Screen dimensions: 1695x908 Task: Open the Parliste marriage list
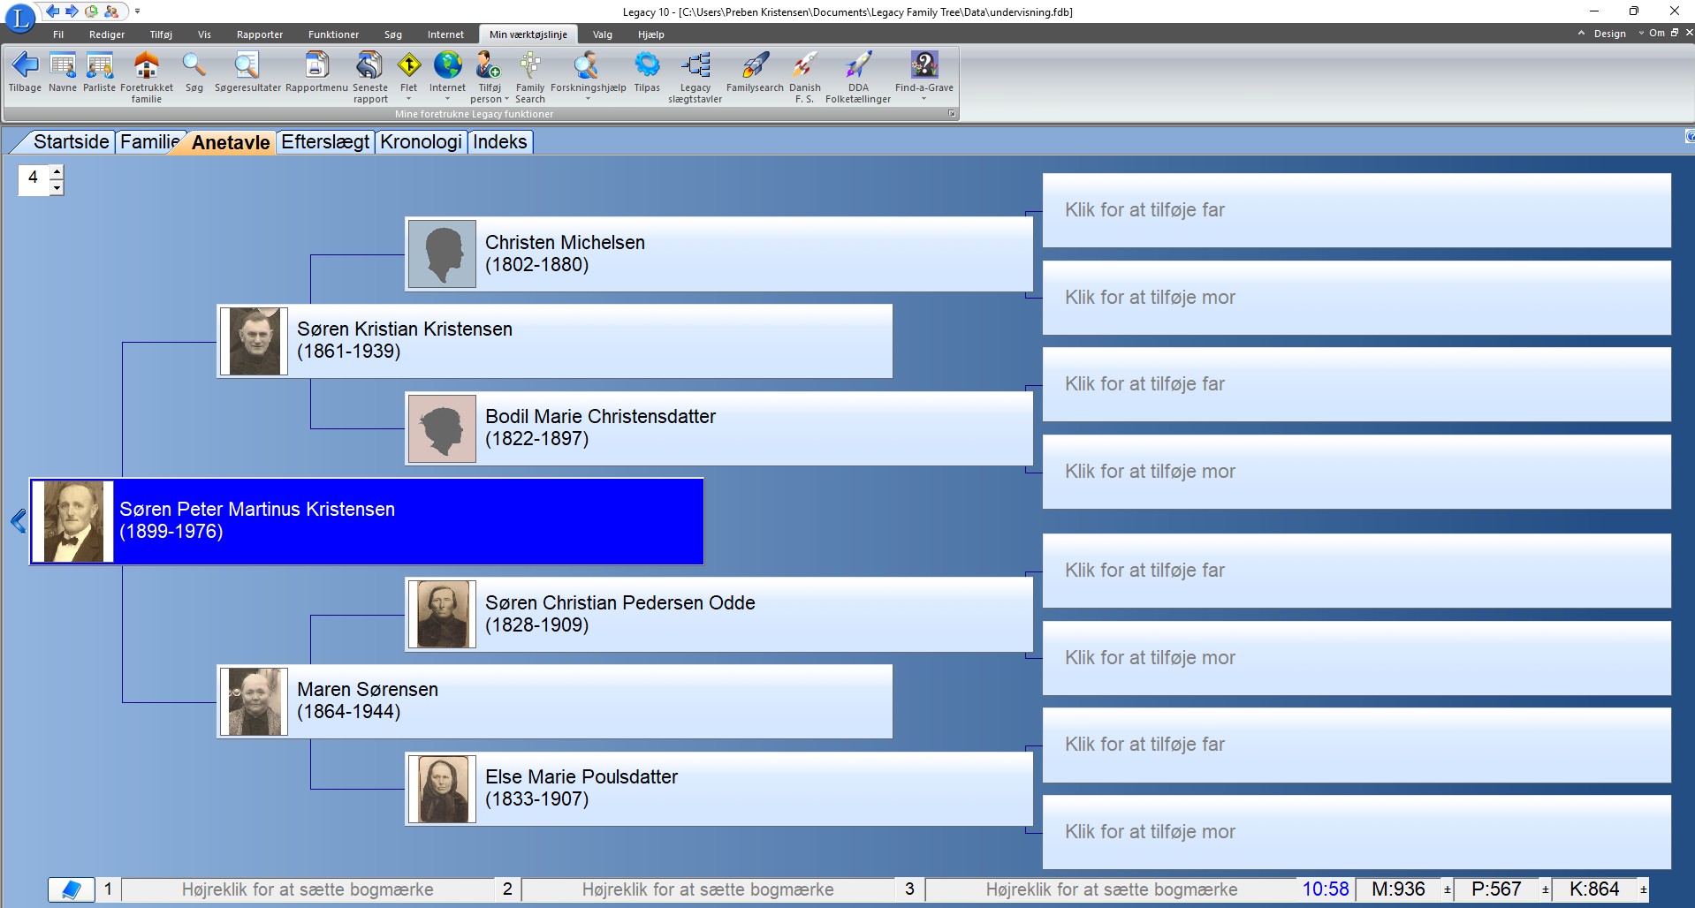coord(99,66)
